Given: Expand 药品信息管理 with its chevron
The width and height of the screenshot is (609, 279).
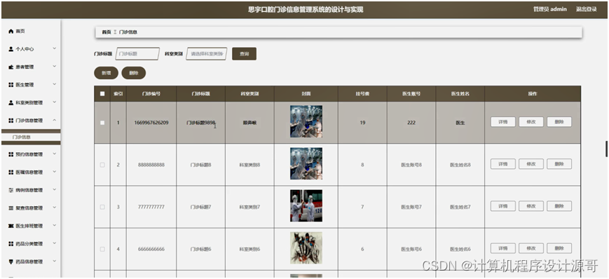Looking at the screenshot, I should coord(55,261).
